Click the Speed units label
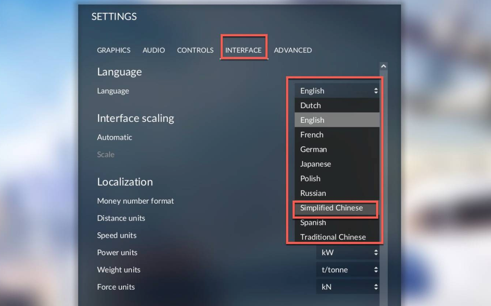 (117, 235)
